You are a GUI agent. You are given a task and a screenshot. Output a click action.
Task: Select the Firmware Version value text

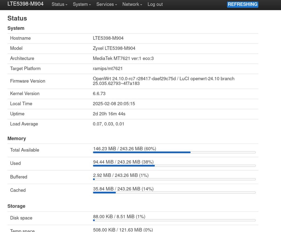point(164,81)
